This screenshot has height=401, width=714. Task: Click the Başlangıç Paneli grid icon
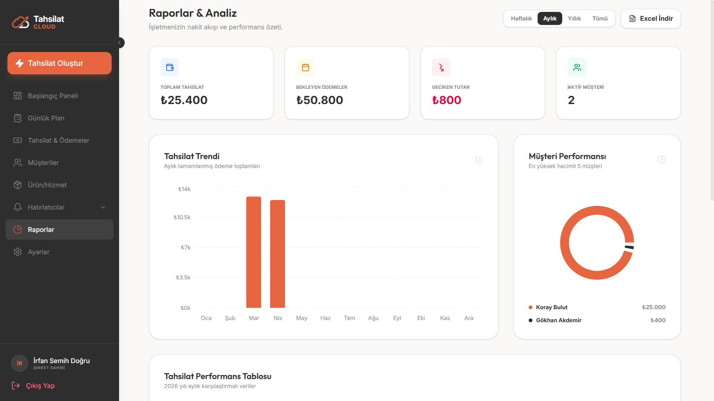(17, 96)
